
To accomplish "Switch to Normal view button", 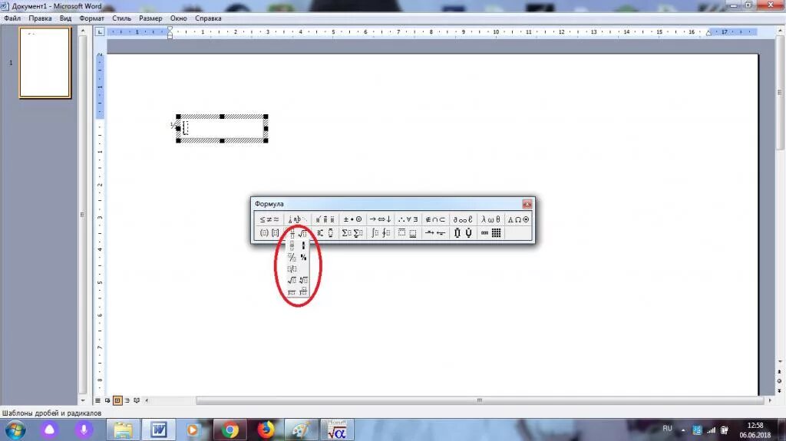I will [x=97, y=400].
